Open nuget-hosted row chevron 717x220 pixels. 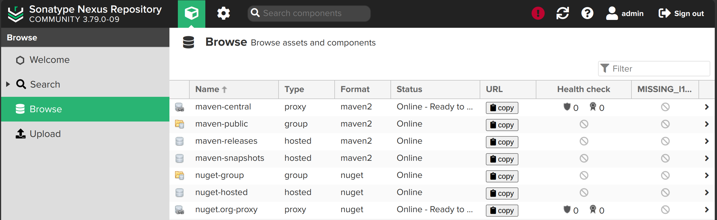pos(707,192)
